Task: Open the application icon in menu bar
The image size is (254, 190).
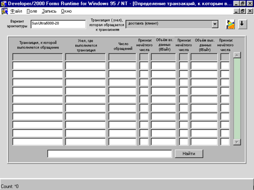Action: (5, 11)
